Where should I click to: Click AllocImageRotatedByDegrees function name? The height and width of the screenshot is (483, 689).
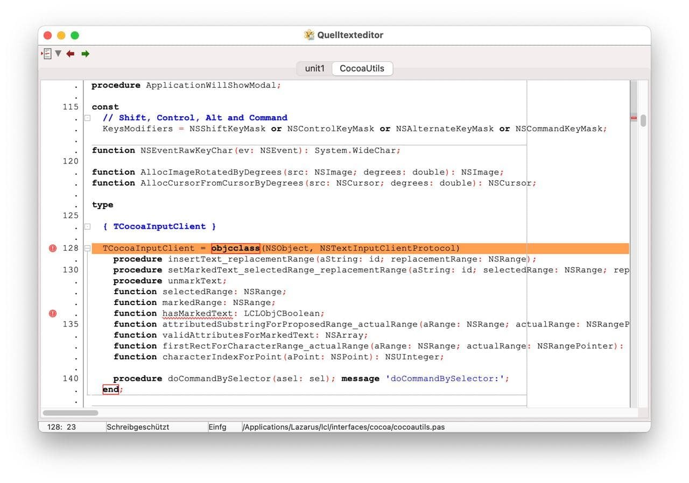(211, 172)
